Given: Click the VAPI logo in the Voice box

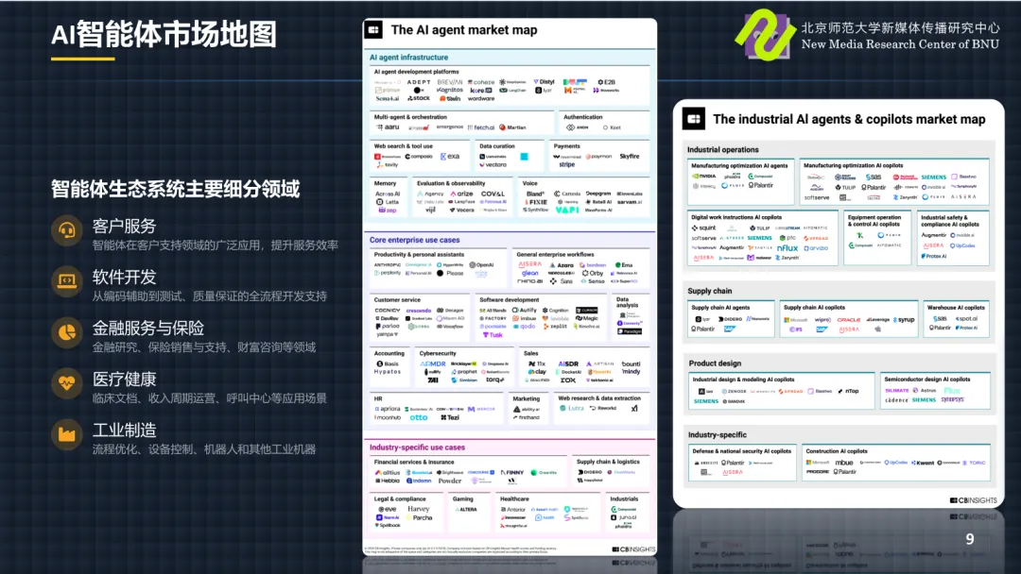Looking at the screenshot, I should pyautogui.click(x=567, y=210).
